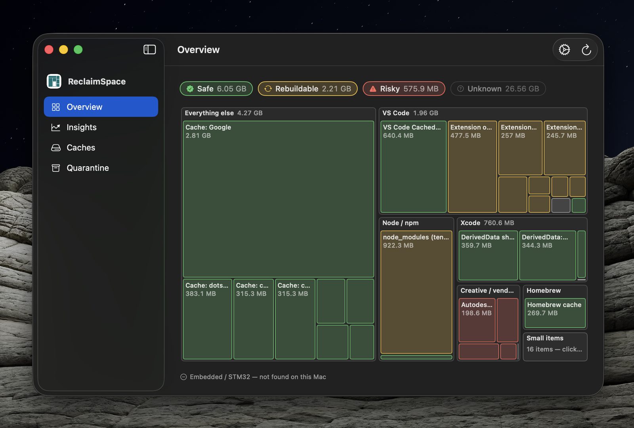Screen dimensions: 634x428
Task: Select the DerivedData 359.7 MB block
Action: (x=488, y=255)
